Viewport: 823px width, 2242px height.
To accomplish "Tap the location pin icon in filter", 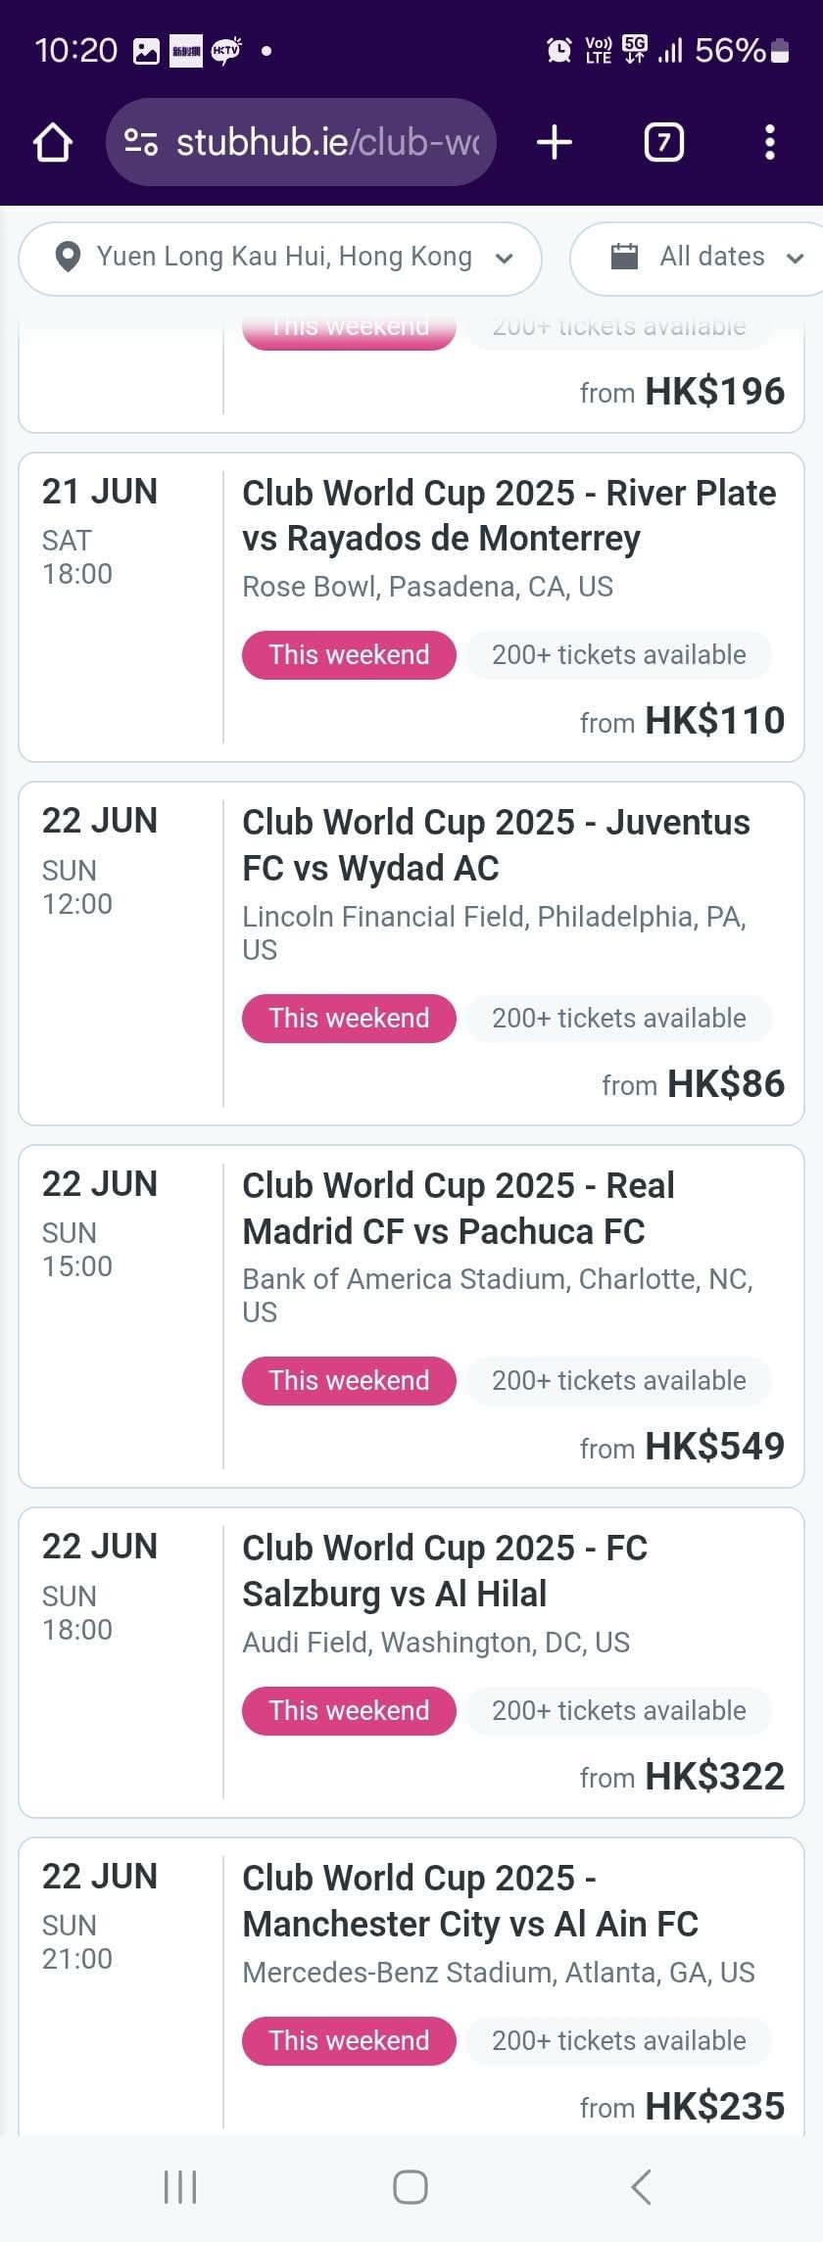I will point(68,258).
